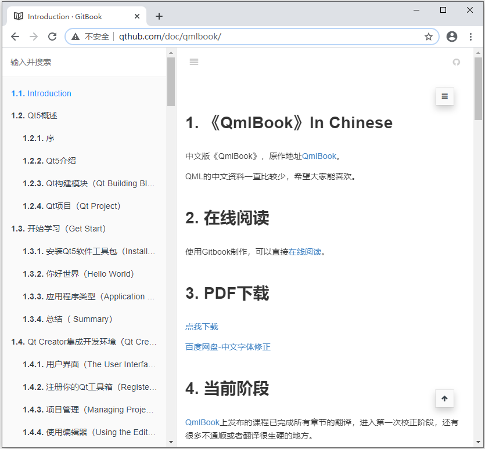Click the heading 4. 当前阶段
The height and width of the screenshot is (449, 485).
pyautogui.click(x=227, y=389)
